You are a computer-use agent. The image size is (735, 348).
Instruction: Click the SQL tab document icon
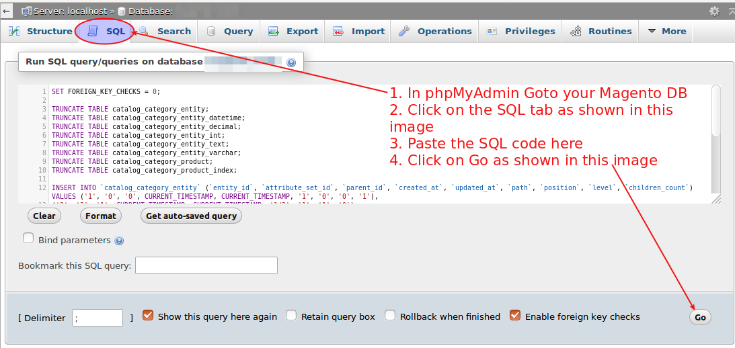(93, 32)
